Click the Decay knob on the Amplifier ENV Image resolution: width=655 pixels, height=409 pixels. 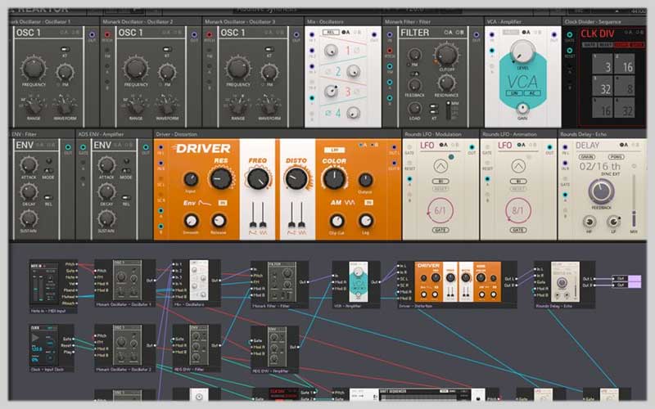[106, 192]
